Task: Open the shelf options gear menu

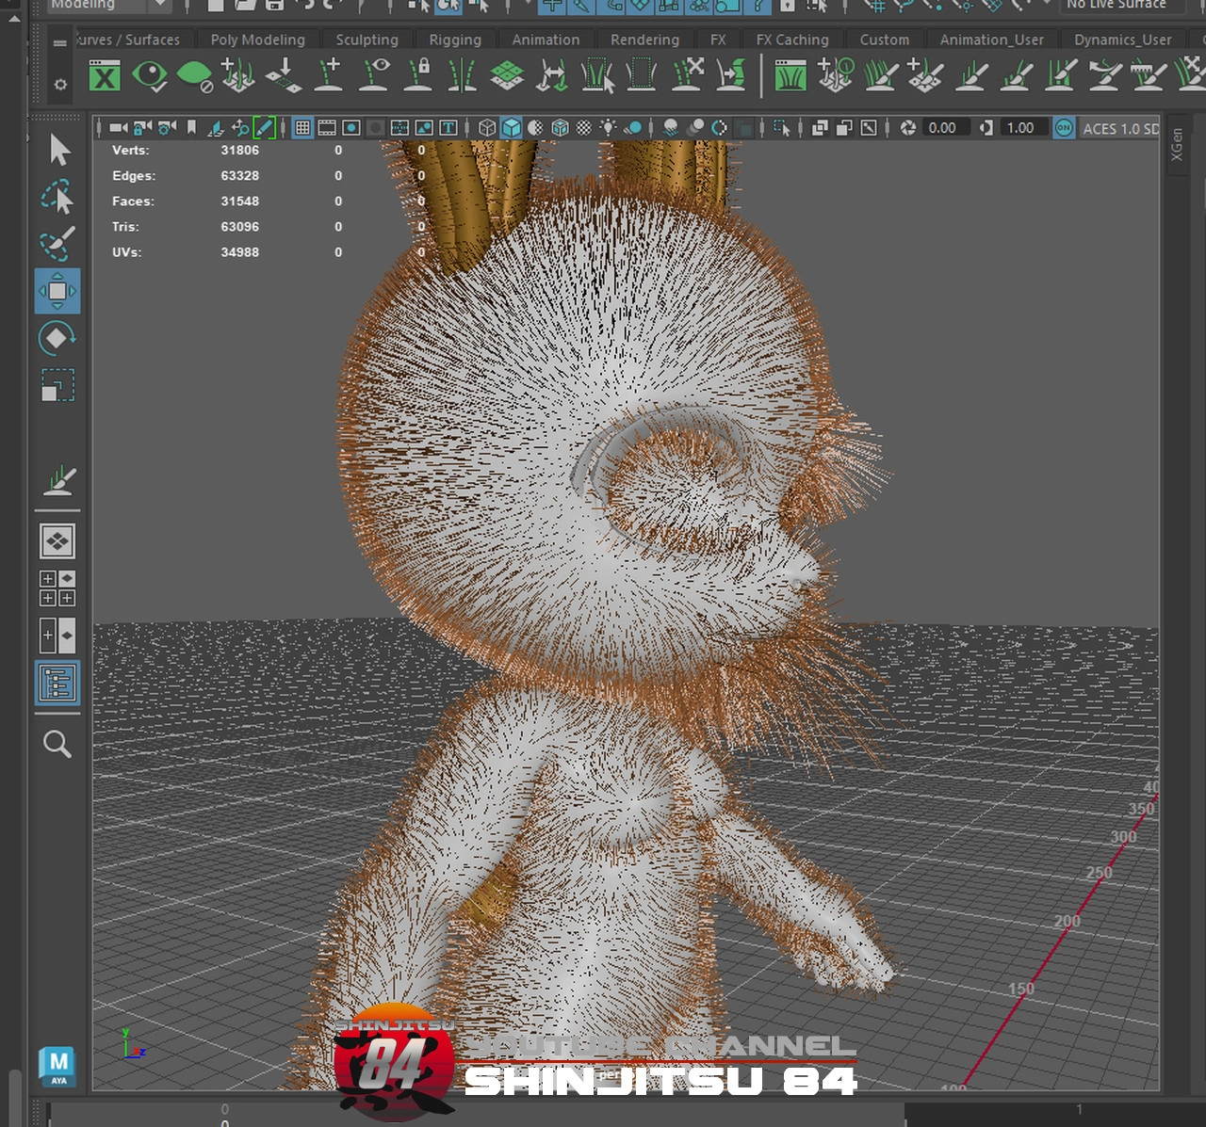Action: point(60,85)
